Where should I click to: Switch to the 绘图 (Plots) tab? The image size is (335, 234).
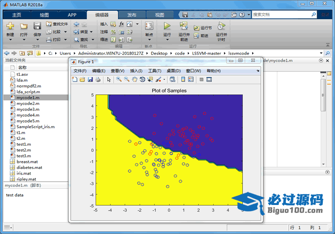click(x=44, y=15)
